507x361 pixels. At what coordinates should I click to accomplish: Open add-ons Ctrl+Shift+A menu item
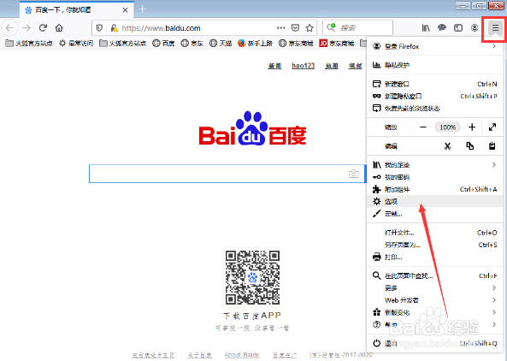tap(434, 190)
